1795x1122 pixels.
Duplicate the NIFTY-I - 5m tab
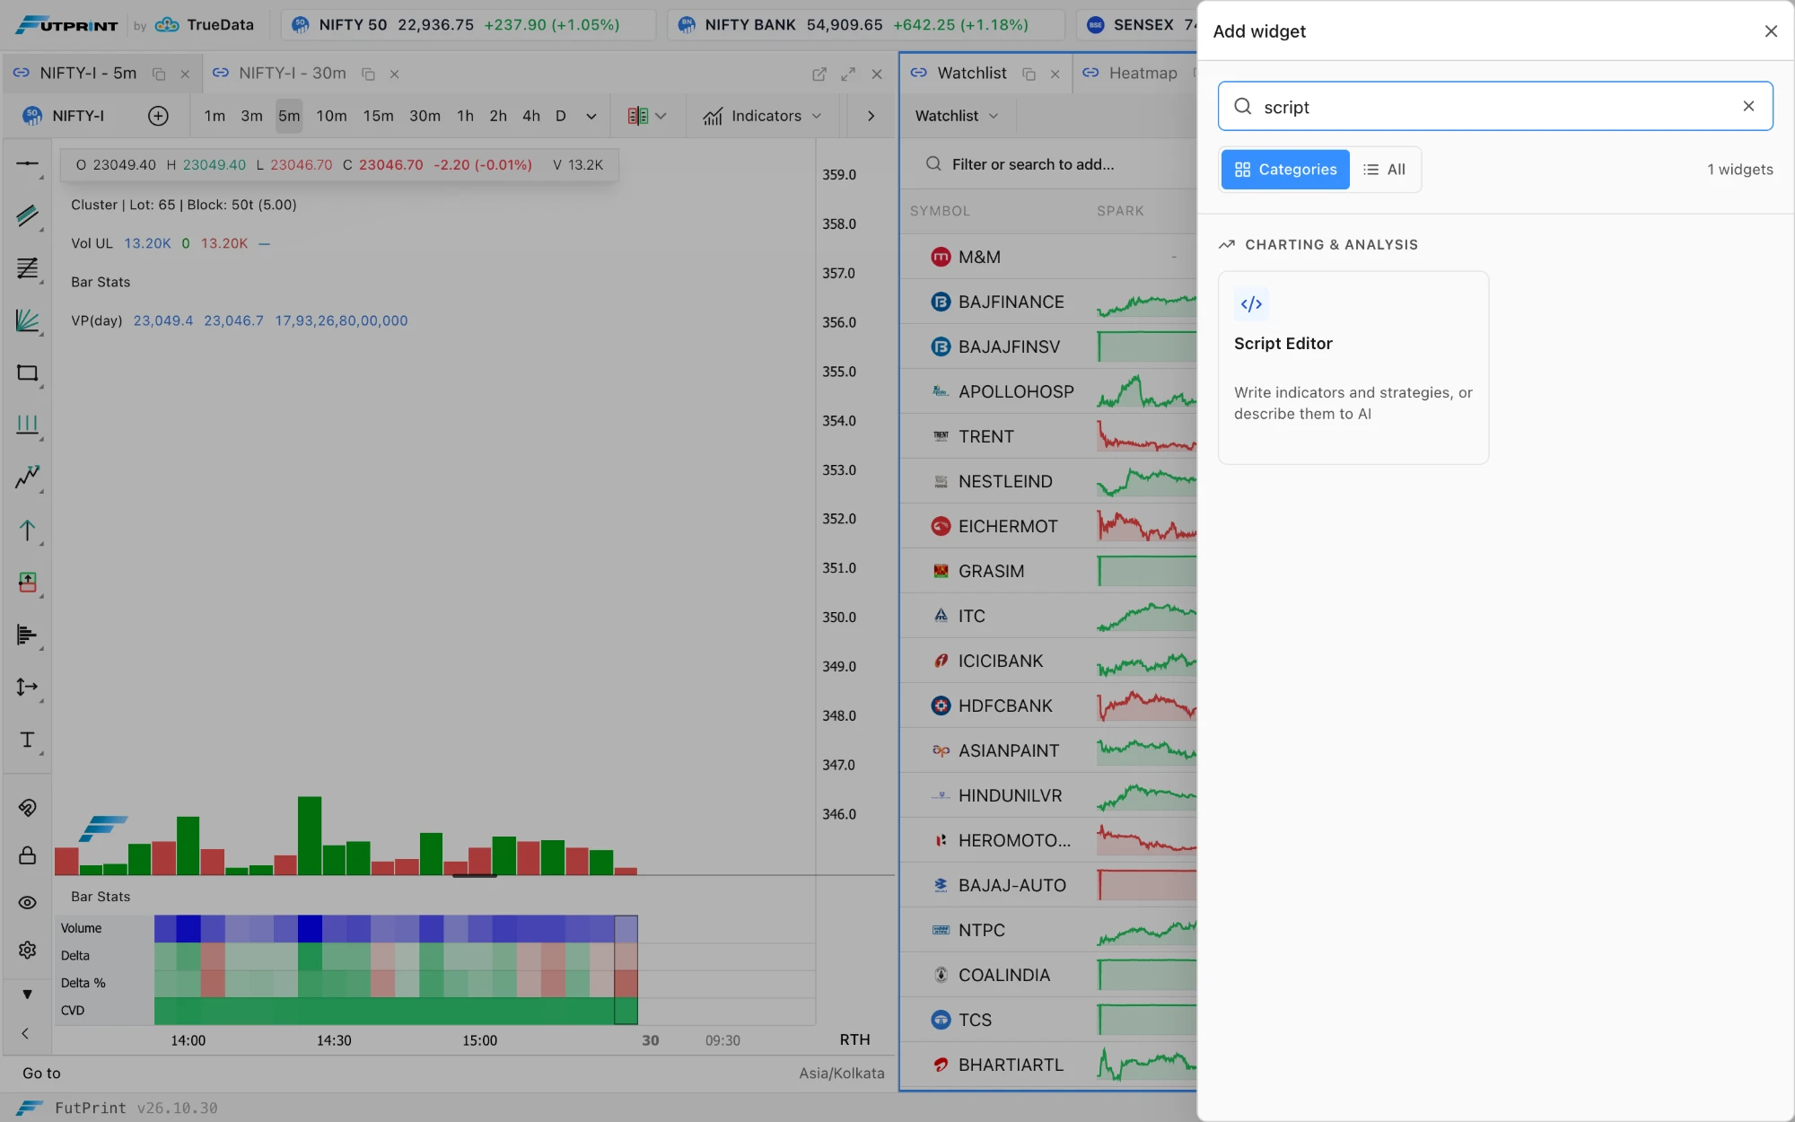(x=159, y=75)
